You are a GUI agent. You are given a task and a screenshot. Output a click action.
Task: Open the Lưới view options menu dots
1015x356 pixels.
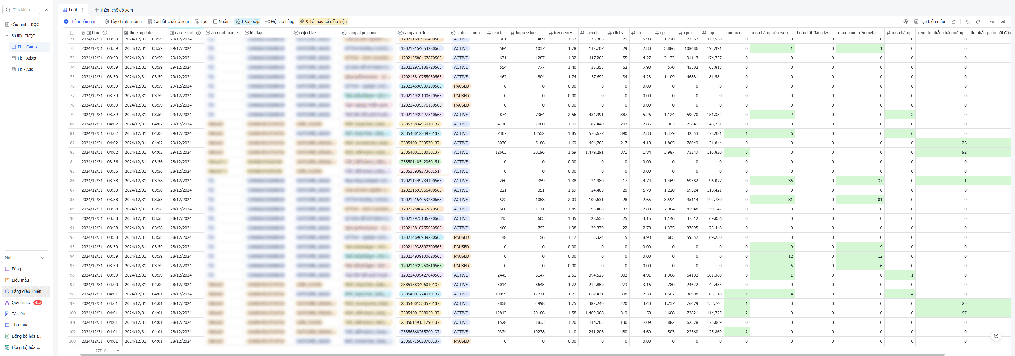[83, 10]
